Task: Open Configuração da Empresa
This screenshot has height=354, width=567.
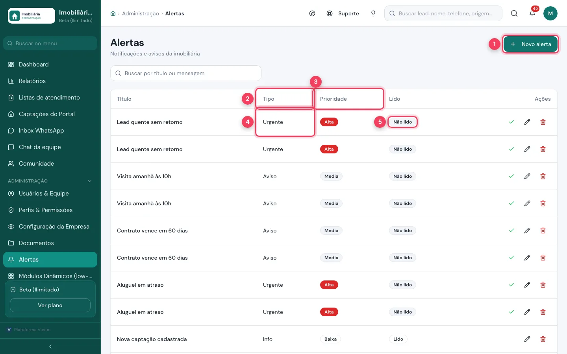Action: click(50, 227)
